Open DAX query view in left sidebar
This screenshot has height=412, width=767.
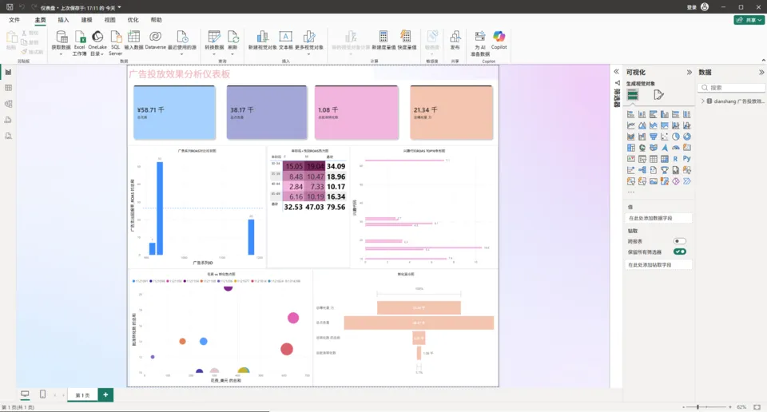tap(8, 120)
